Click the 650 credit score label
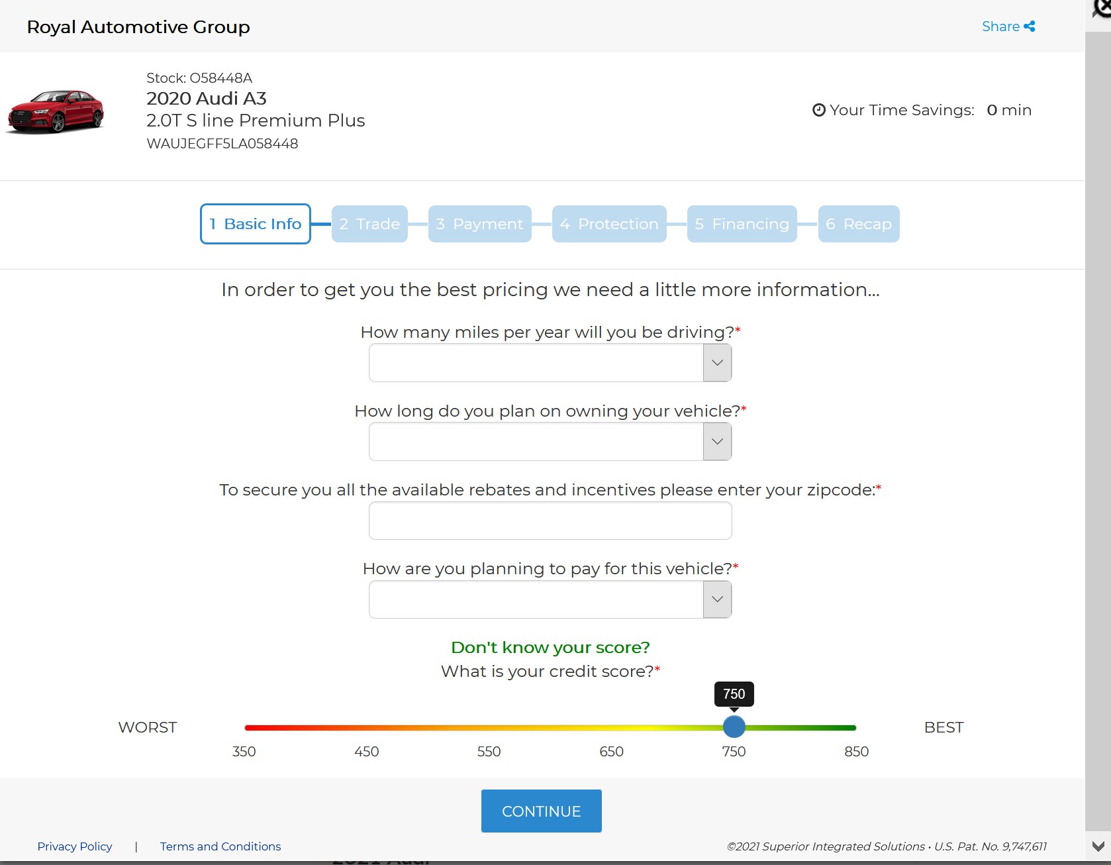This screenshot has width=1111, height=865. coord(612,752)
